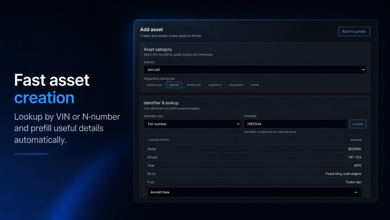This screenshot has height=220, width=390.
Task: Click the Turbo-fan fuel value
Action: [x=353, y=182]
